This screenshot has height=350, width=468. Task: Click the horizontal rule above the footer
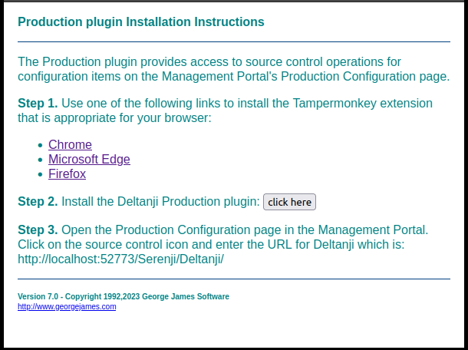pyautogui.click(x=233, y=279)
